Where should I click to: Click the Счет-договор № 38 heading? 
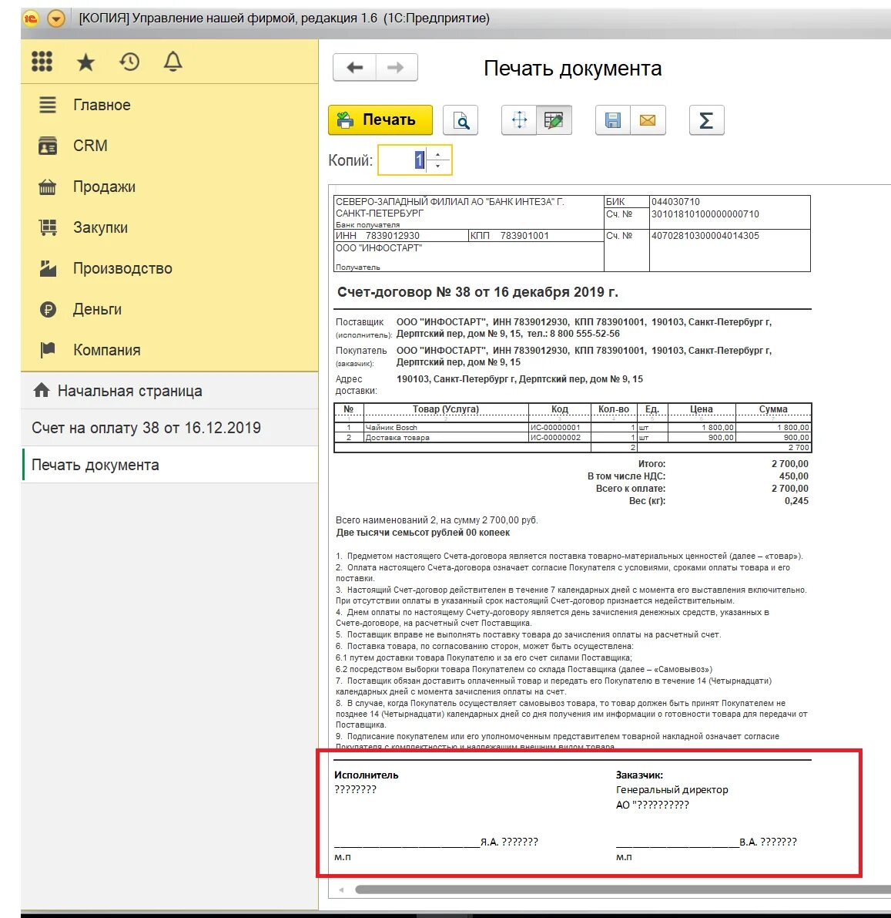[477, 291]
